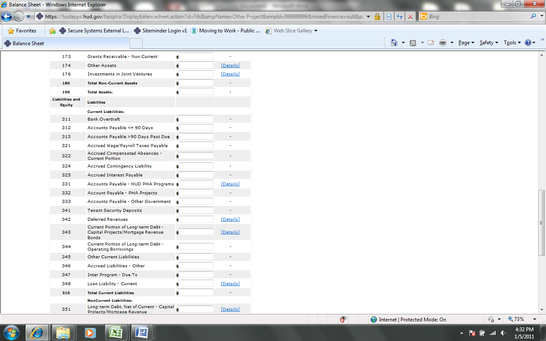The width and height of the screenshot is (546, 341).
Task: Refresh the page with the Refresh icon
Action: (400, 17)
